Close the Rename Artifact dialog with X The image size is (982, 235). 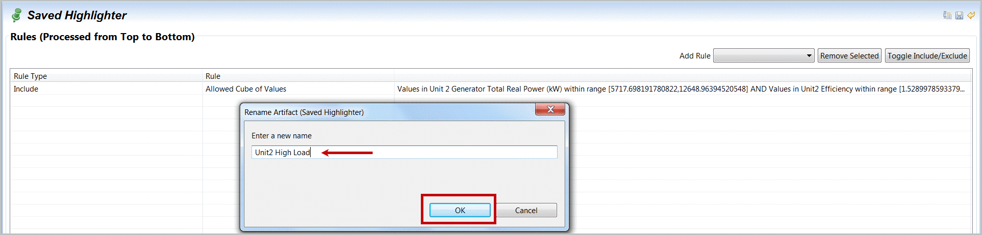pos(550,109)
